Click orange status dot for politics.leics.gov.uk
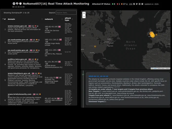The image size is (172, 129). tap(35, 59)
